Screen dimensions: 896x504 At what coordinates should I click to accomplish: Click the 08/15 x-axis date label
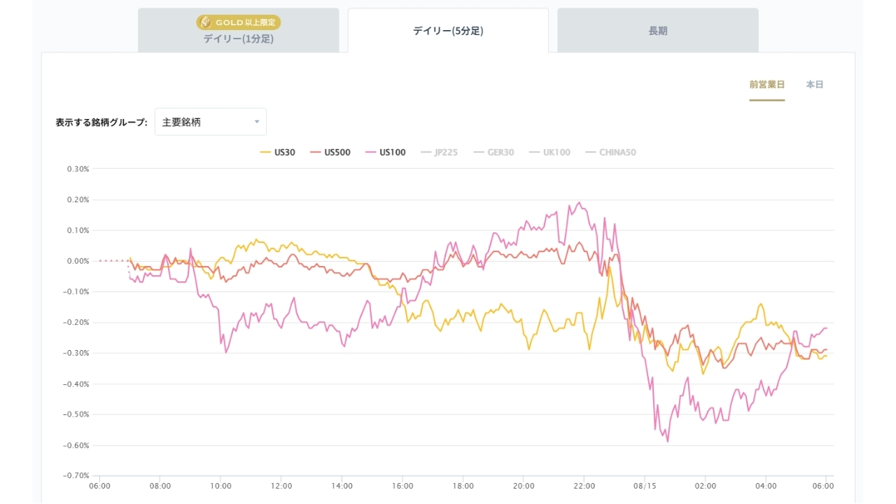click(645, 486)
